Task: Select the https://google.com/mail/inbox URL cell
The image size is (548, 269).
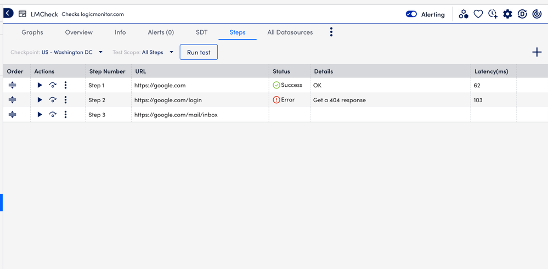Action: tap(176, 115)
